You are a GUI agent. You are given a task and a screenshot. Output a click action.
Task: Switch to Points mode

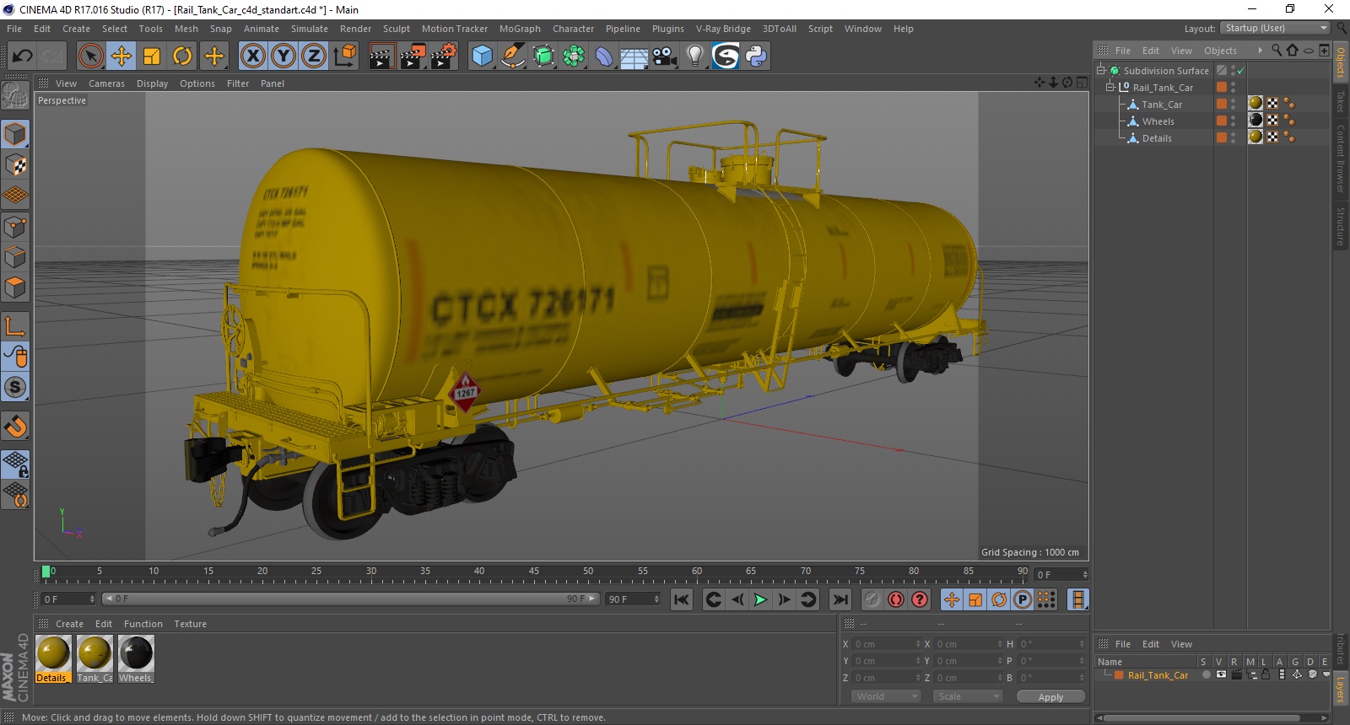click(x=15, y=227)
